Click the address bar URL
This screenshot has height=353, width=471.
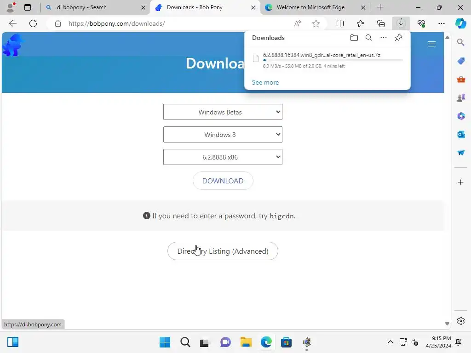pyautogui.click(x=116, y=23)
